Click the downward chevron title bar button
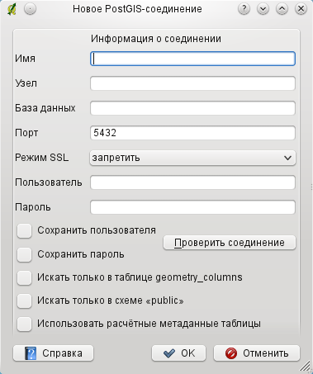Viewport: 313px width, 374px height. [263, 9]
